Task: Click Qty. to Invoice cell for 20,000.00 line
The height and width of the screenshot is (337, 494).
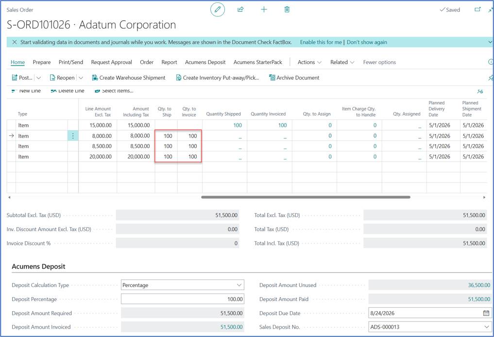Action: click(x=189, y=156)
